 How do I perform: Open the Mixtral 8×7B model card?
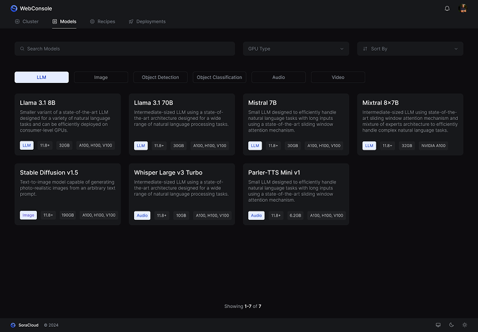point(410,124)
